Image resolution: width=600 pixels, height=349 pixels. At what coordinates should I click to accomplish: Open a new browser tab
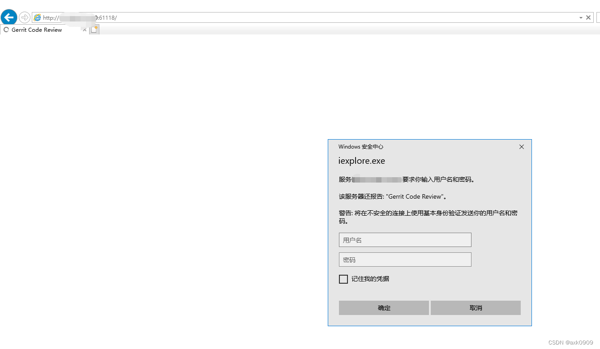94,29
